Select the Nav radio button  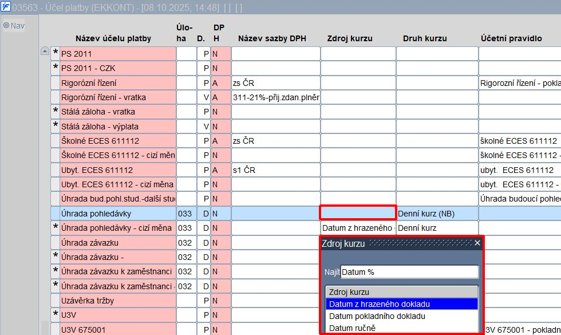coord(6,25)
